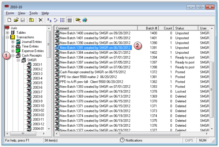The image size is (219, 147).
Task: Select row 'Cash Receipt created by SMGR on 06/15/2012'
Action: (x=93, y=72)
